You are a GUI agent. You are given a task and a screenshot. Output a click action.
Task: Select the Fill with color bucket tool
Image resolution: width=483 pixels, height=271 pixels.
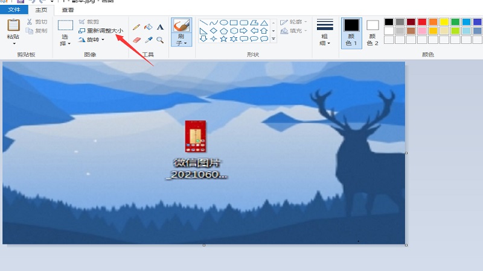coord(149,27)
